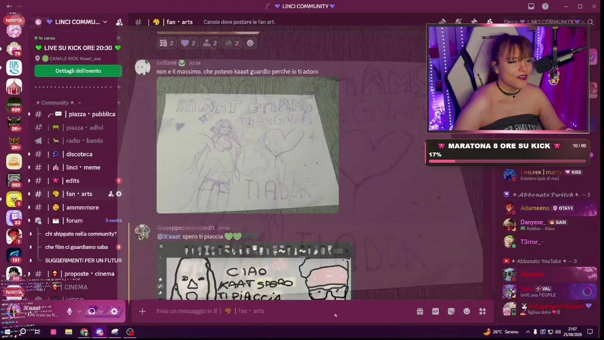Open the GIF picker
This screenshot has width=604, height=340.
(436, 311)
